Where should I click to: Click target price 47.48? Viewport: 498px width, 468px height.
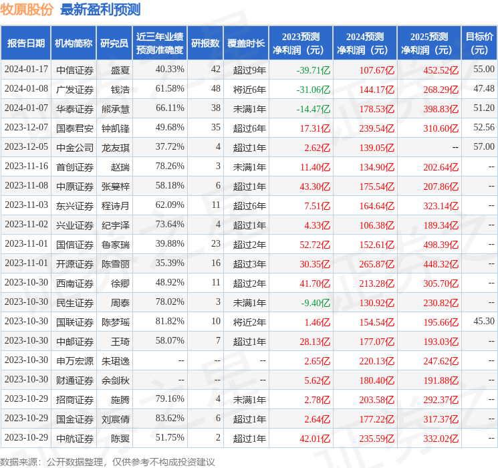484,89
